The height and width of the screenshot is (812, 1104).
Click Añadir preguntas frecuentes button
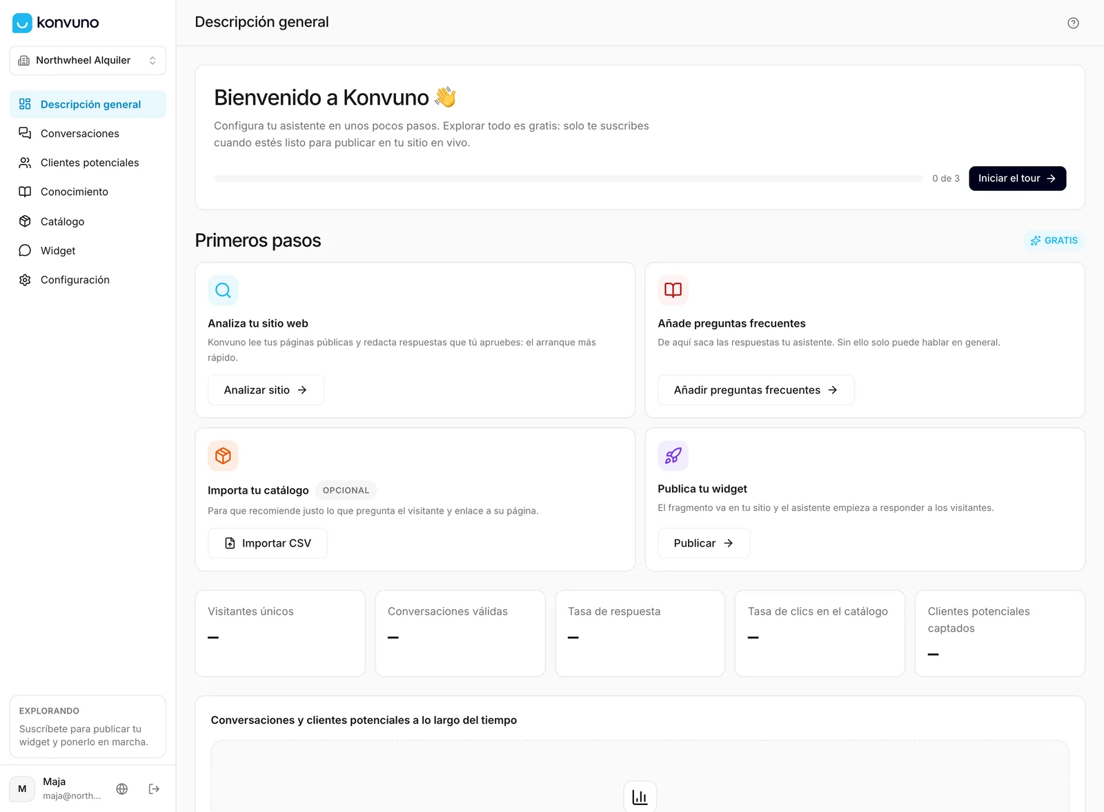tap(756, 390)
